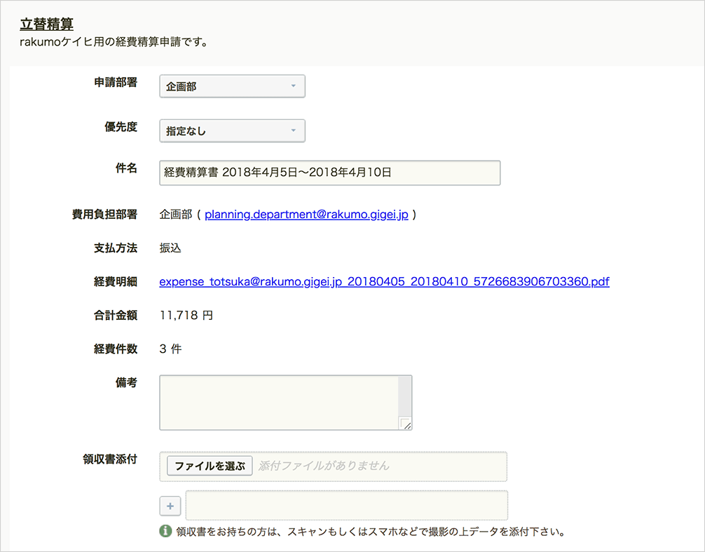705x552 pixels.
Task: Click the 件名 text field
Action: pos(329,173)
